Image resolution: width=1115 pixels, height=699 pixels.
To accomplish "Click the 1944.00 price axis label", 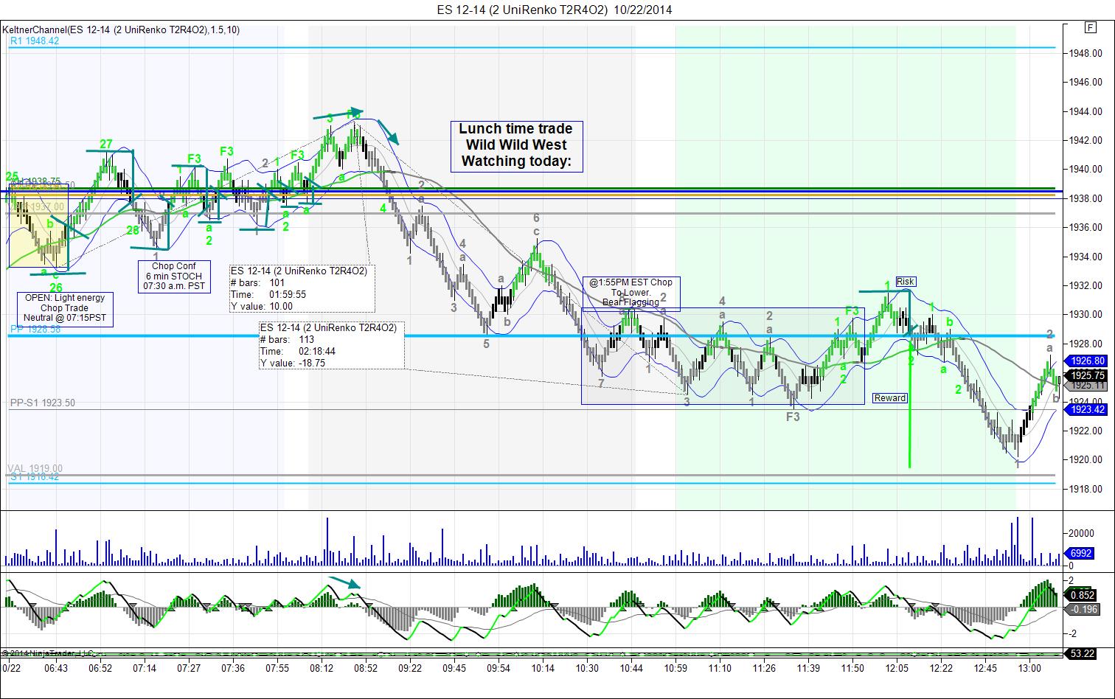I will 1087,111.
